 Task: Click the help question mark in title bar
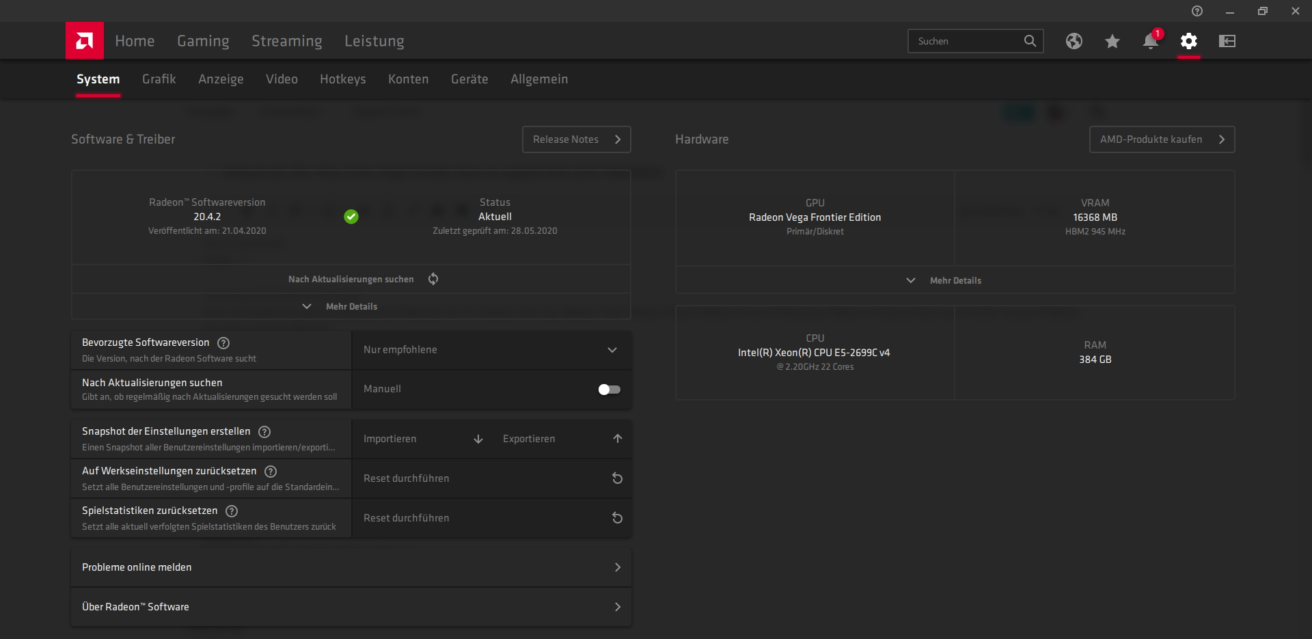click(x=1197, y=11)
